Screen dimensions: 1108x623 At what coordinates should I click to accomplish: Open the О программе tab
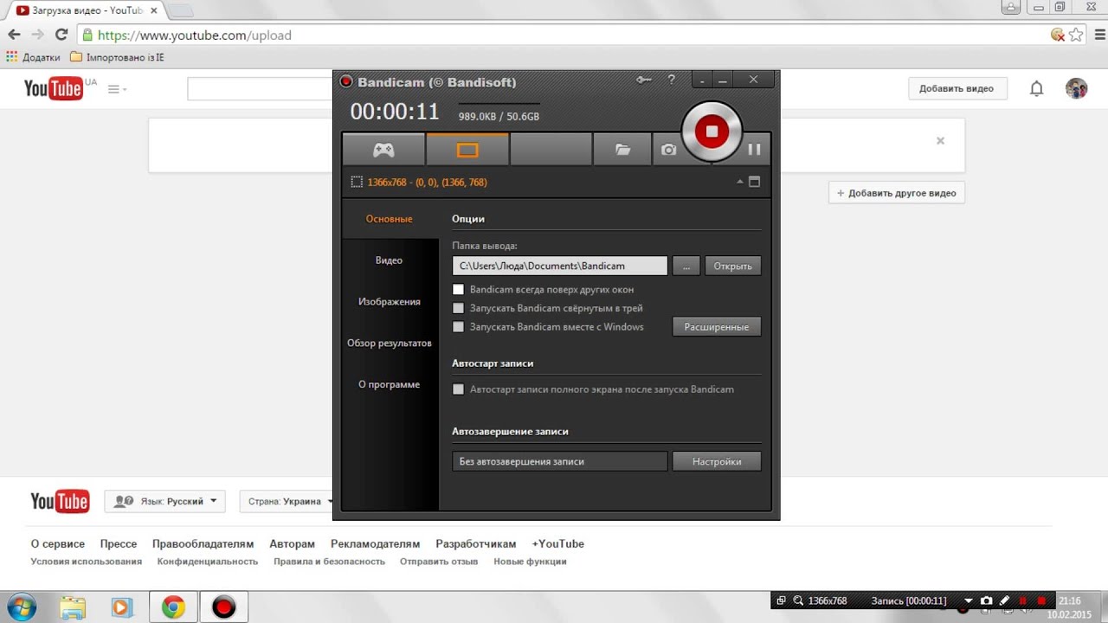(x=389, y=385)
